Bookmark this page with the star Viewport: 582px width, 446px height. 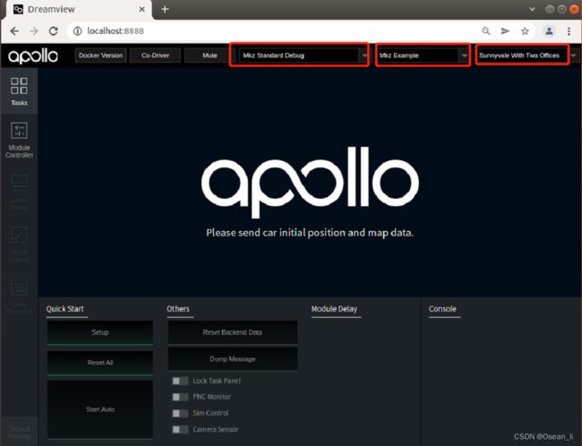(x=525, y=31)
